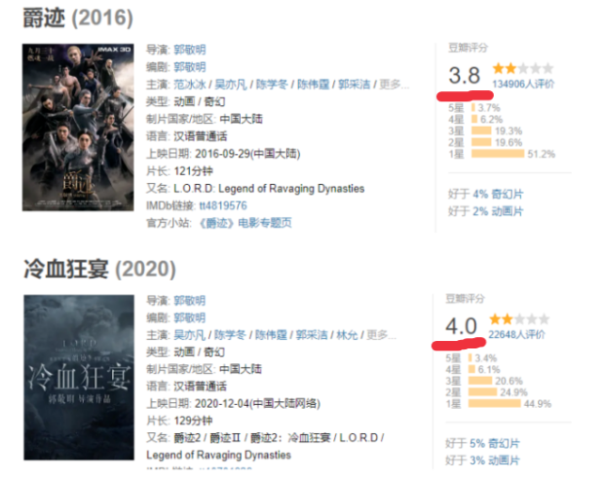The height and width of the screenshot is (479, 603).
Task: View 22648人评价 ratings link
Action: (x=516, y=334)
